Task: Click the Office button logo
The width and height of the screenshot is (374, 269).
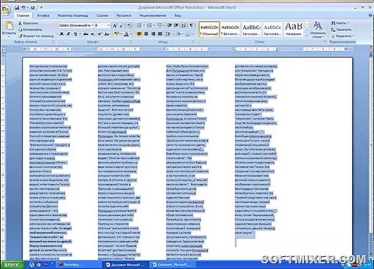Action: (6, 11)
